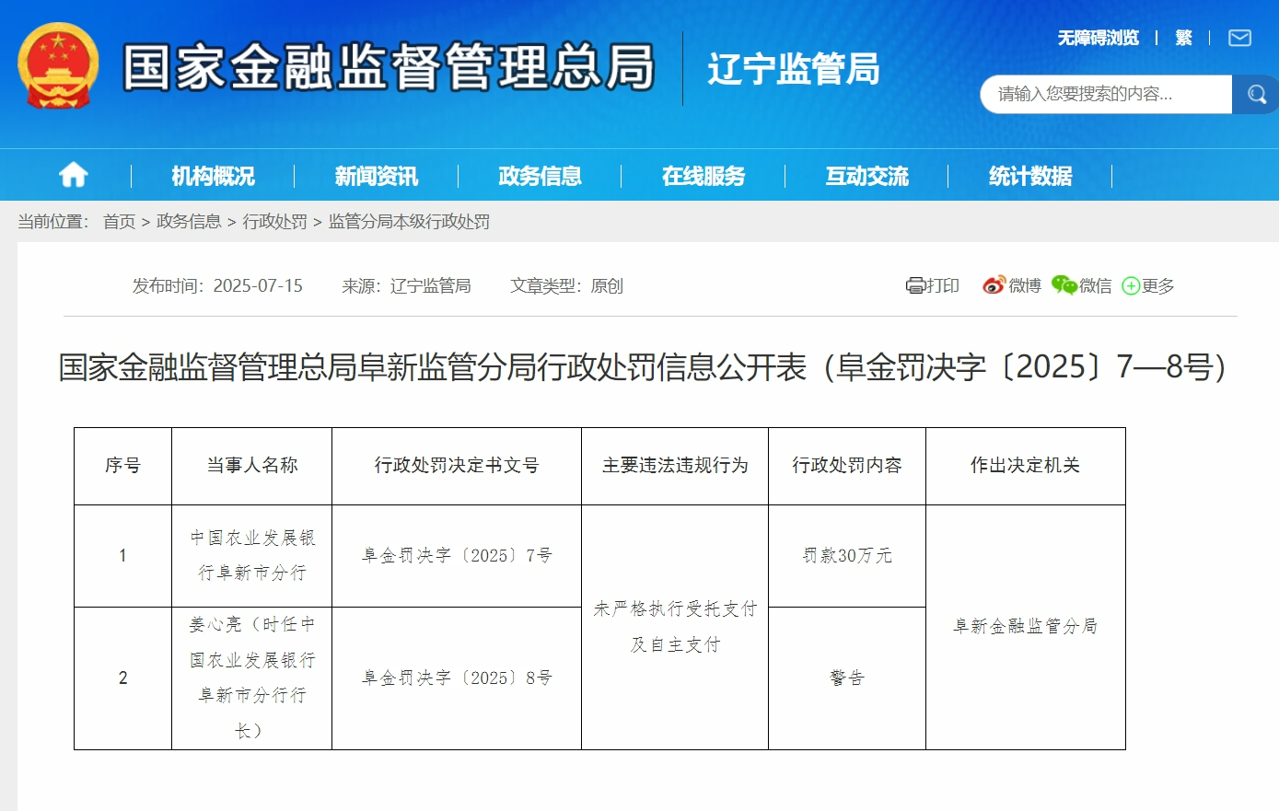Click the 打印 label
The height and width of the screenshot is (811, 1279).
(x=943, y=286)
